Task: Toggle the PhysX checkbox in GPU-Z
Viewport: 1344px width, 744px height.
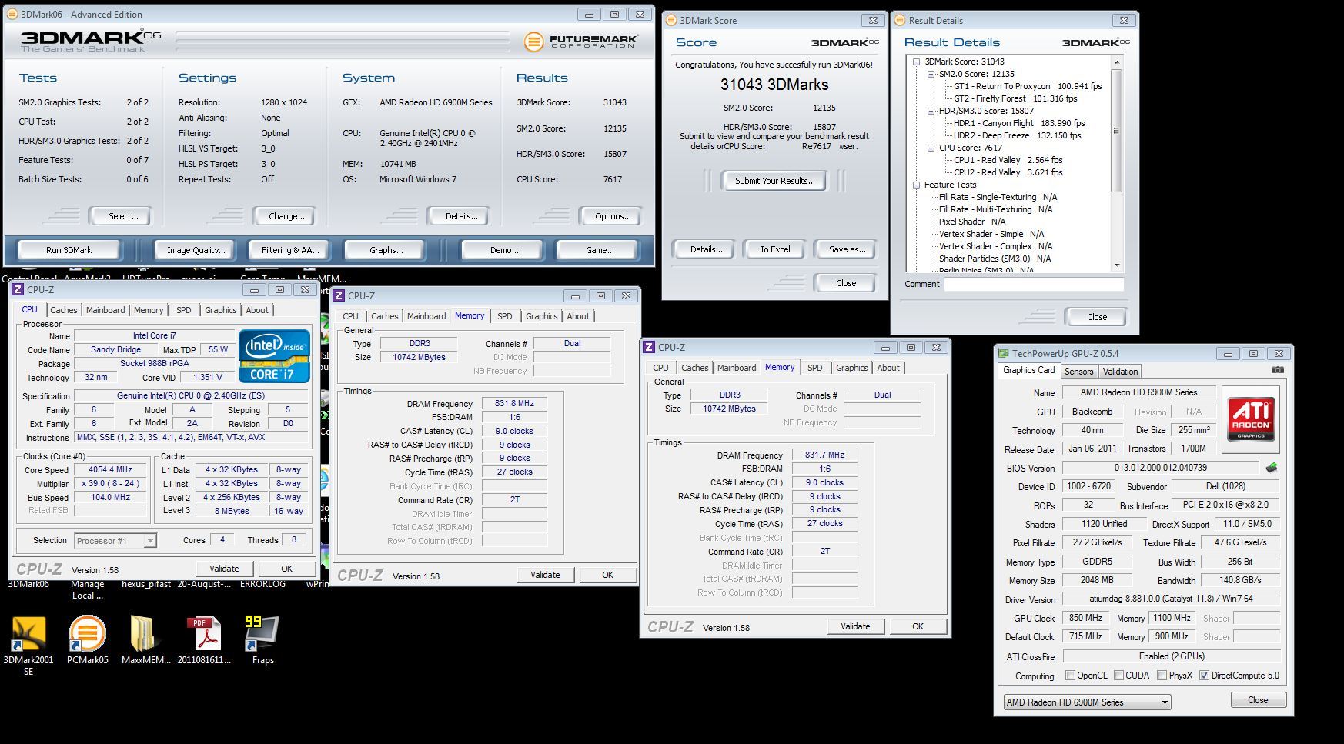Action: click(1162, 676)
